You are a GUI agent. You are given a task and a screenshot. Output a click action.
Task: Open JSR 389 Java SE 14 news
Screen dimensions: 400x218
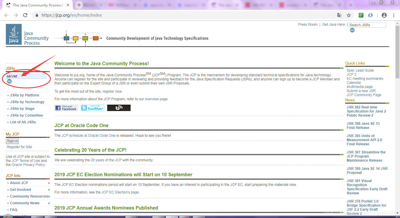pyautogui.click(x=367, y=171)
